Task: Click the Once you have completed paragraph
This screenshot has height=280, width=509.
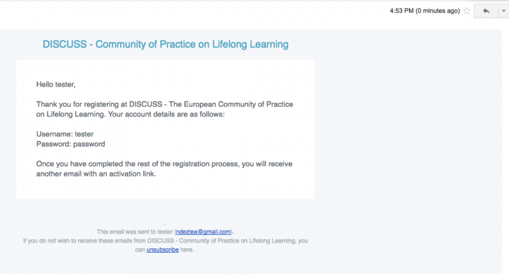Action: click(164, 169)
